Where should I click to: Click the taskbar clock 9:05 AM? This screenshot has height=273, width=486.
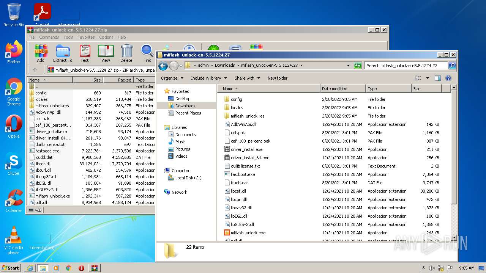(467, 268)
